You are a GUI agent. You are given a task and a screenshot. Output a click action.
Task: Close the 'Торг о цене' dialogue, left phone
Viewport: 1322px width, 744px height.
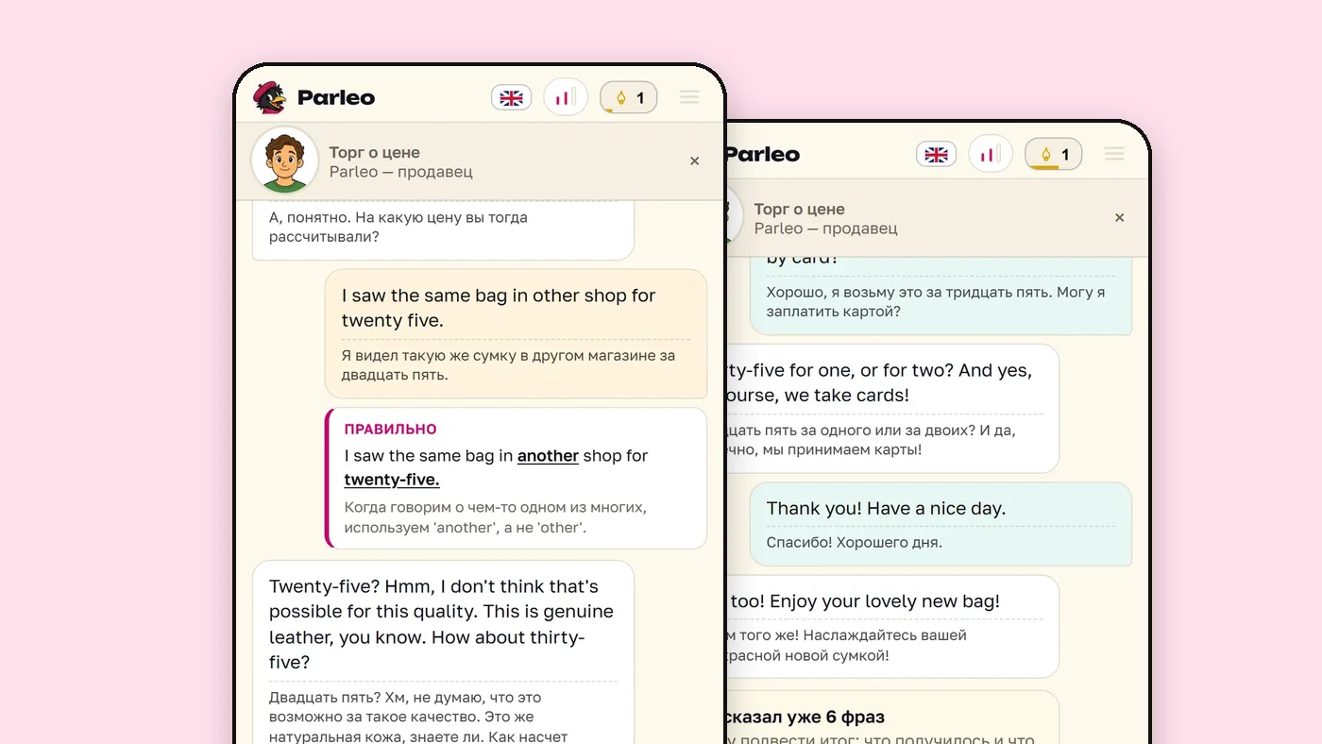pos(695,161)
